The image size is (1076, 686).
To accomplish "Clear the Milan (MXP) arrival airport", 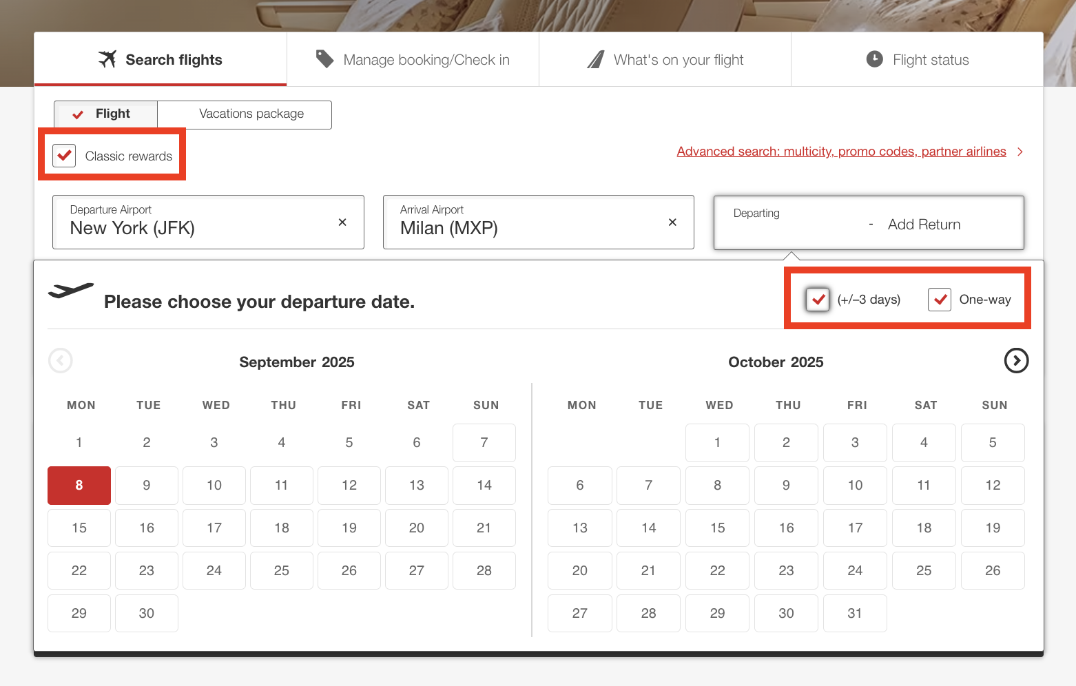I will click(672, 222).
